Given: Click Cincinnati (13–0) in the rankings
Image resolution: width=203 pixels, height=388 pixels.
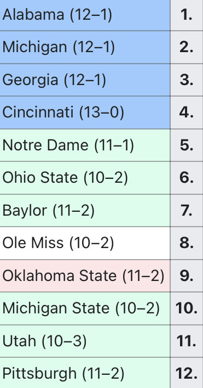Looking at the screenshot, I should click(85, 113).
